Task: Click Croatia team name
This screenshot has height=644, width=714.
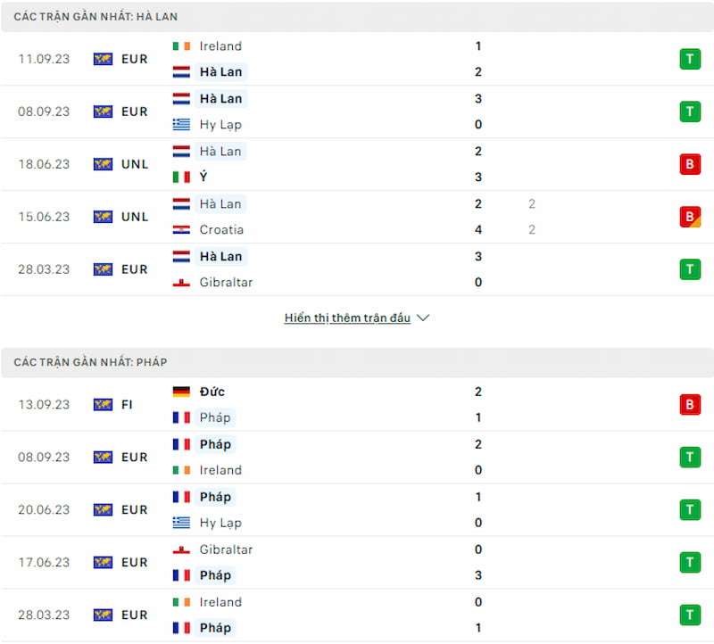Action: click(x=221, y=230)
